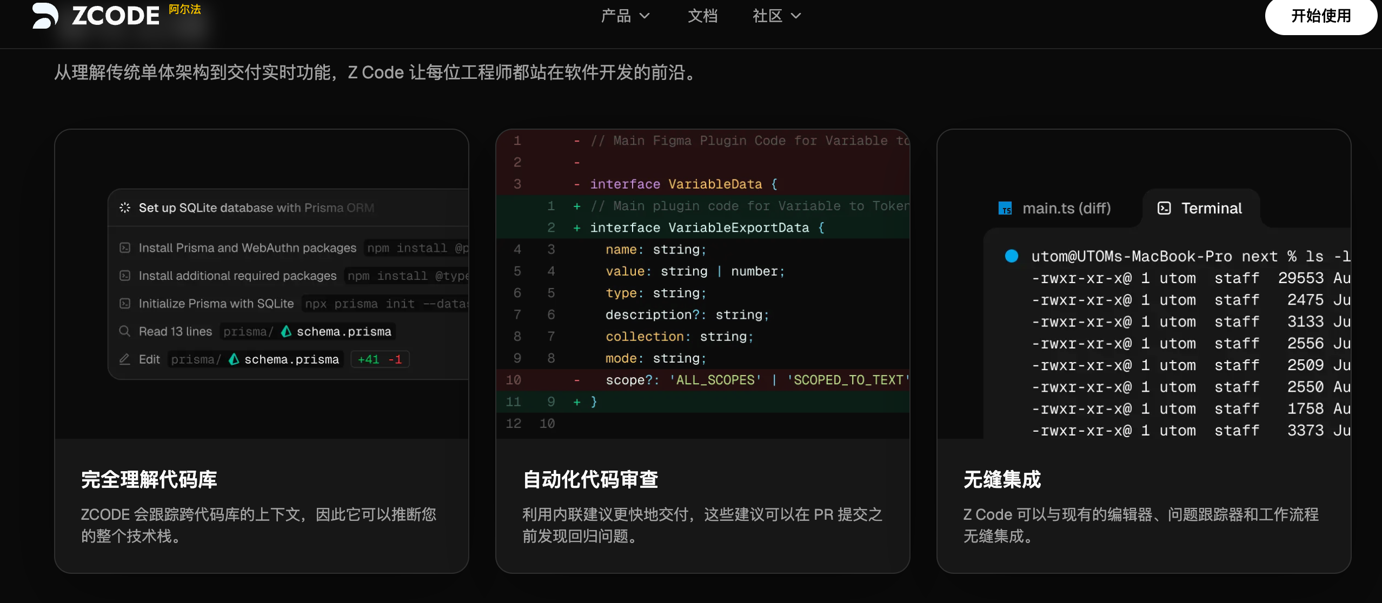
Task: Click the added Main plugin code comment line
Action: pos(702,206)
